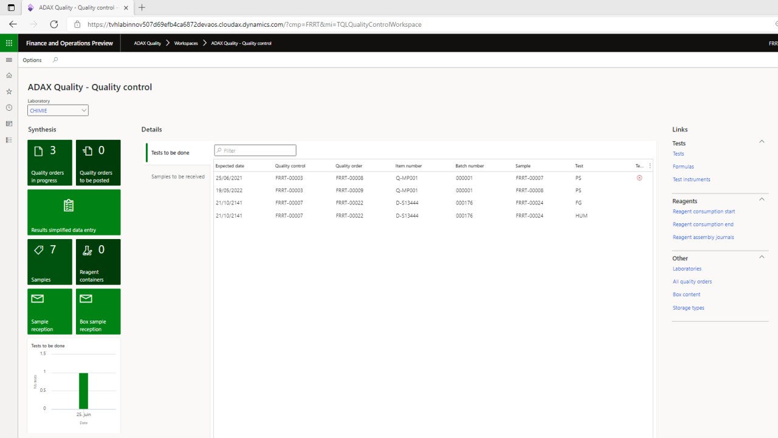Open Workspaces icon in sidebar

tap(9, 124)
